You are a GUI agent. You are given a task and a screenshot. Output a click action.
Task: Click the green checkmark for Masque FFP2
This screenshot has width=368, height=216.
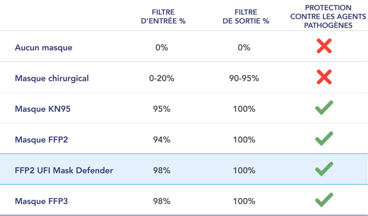click(324, 138)
